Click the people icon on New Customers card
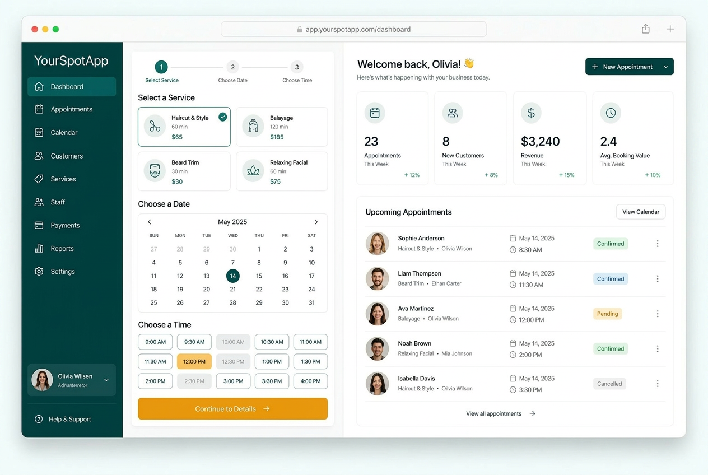708x475 pixels. pos(453,113)
